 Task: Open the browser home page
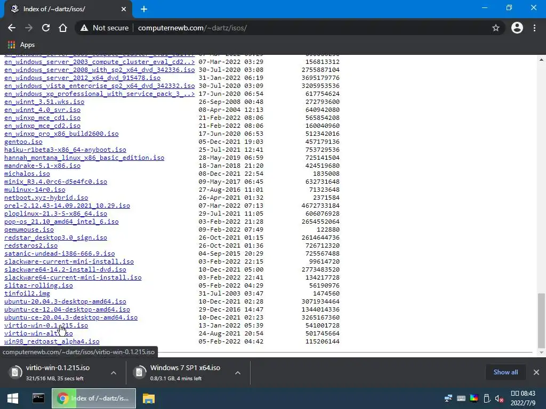click(x=63, y=28)
